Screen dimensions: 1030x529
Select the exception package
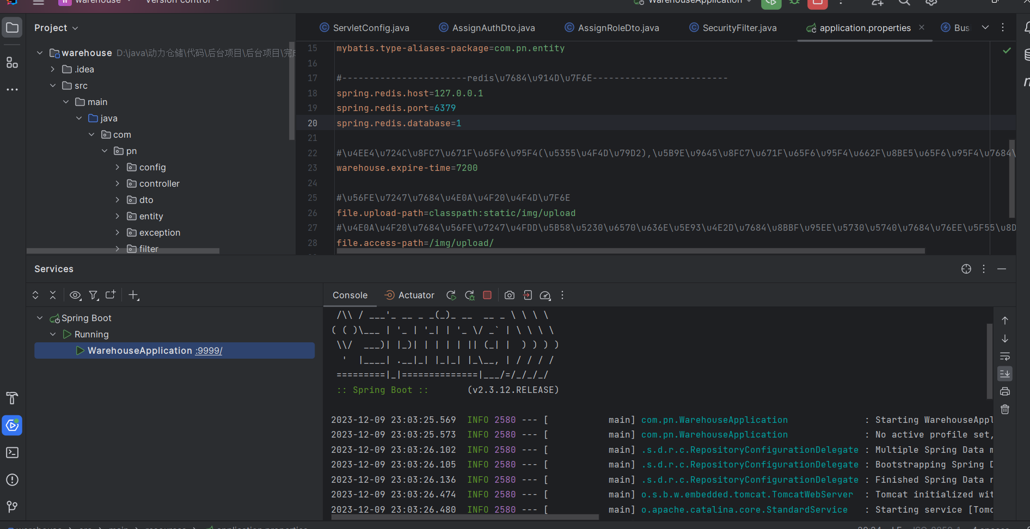[160, 232]
